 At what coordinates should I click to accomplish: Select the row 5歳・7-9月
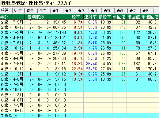[x=79, y=84]
